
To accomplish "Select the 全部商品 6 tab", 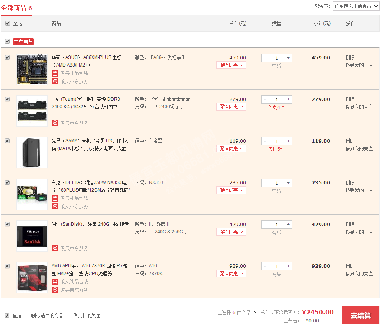I will 16,8.
